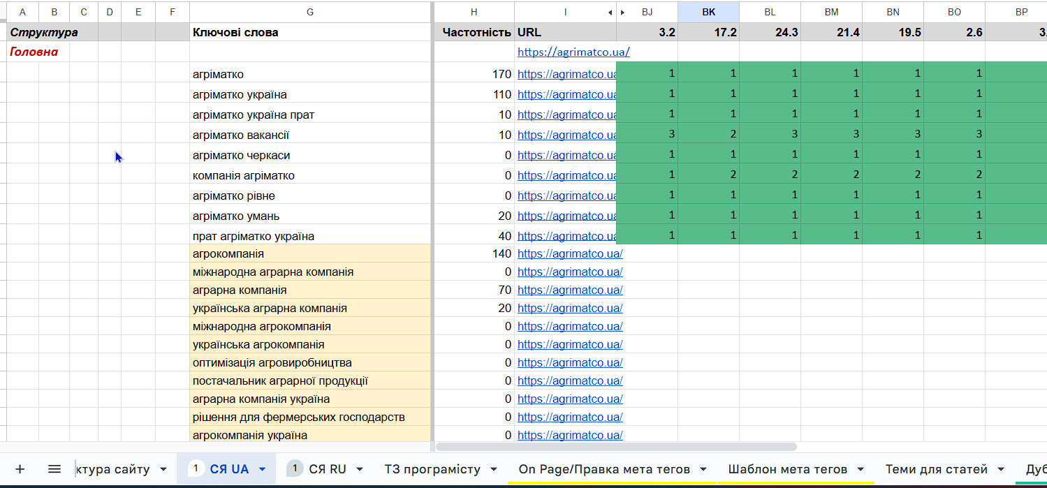This screenshot has width=1047, height=488.
Task: Select BJ value 3 in агріматко вакансії row
Action: (x=647, y=135)
